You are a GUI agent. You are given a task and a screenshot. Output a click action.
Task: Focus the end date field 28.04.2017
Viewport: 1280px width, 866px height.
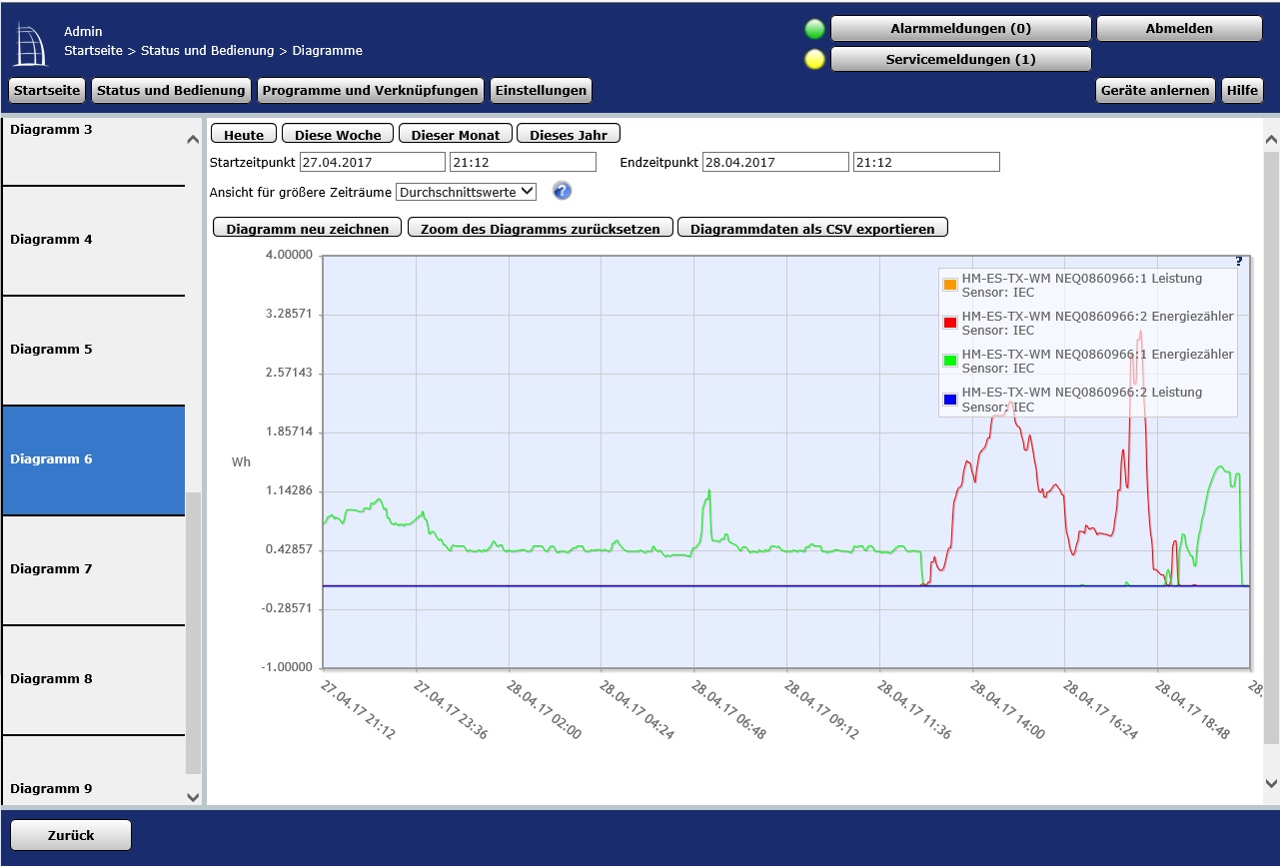pos(775,162)
